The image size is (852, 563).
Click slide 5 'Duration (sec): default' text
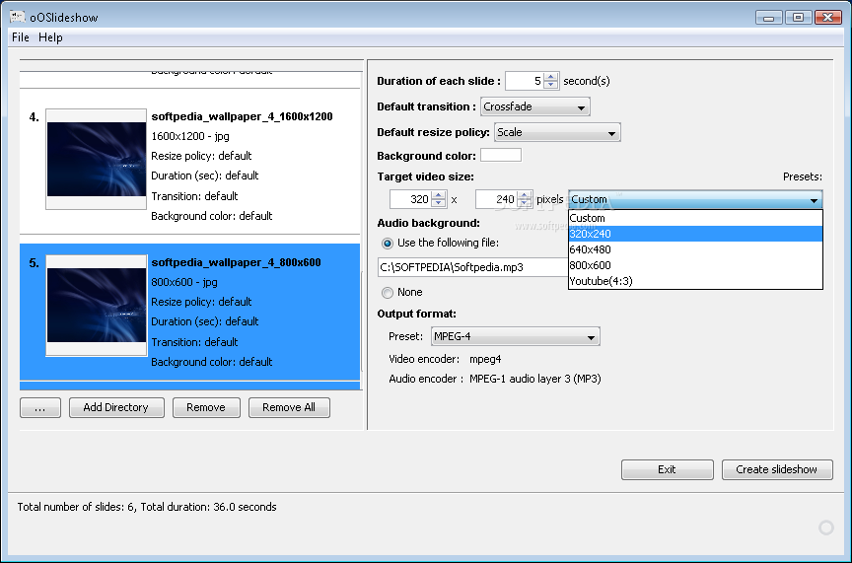[205, 321]
